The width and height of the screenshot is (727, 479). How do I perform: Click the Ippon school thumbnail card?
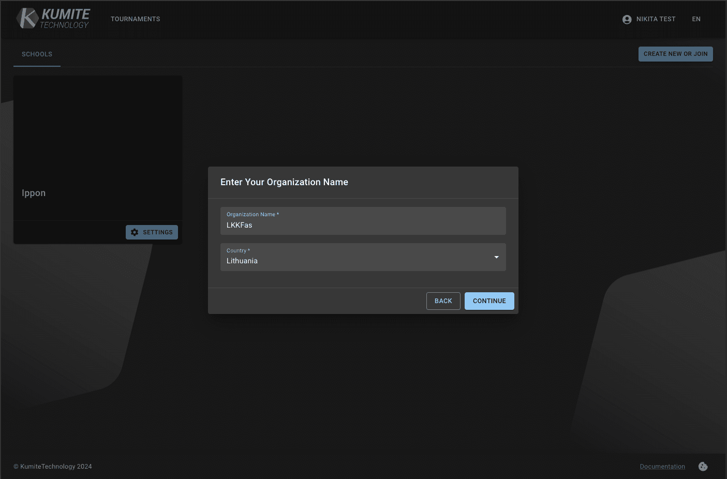pos(97,147)
